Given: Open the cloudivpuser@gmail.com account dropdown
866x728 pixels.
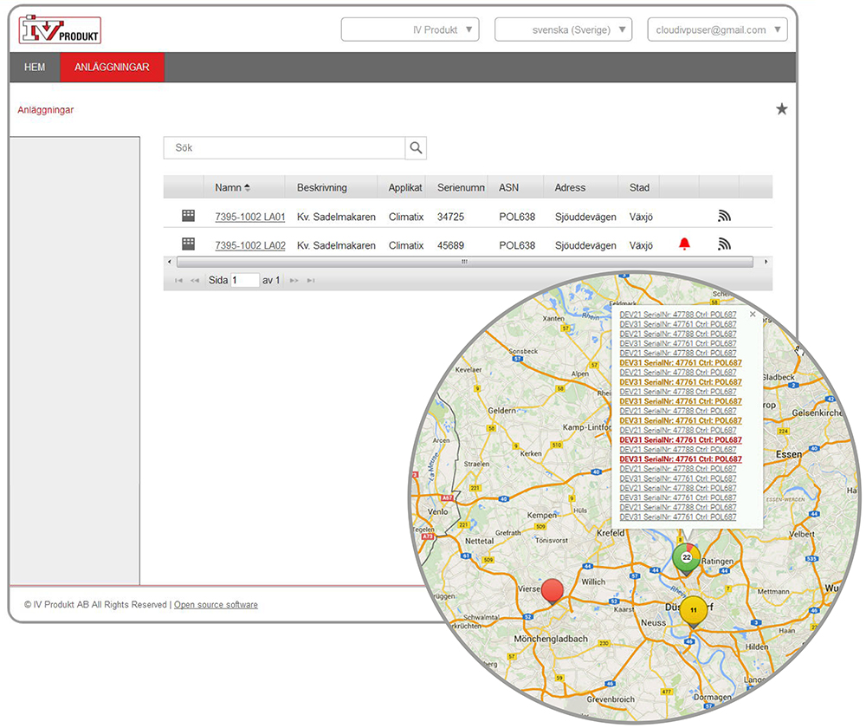Looking at the screenshot, I should [717, 29].
